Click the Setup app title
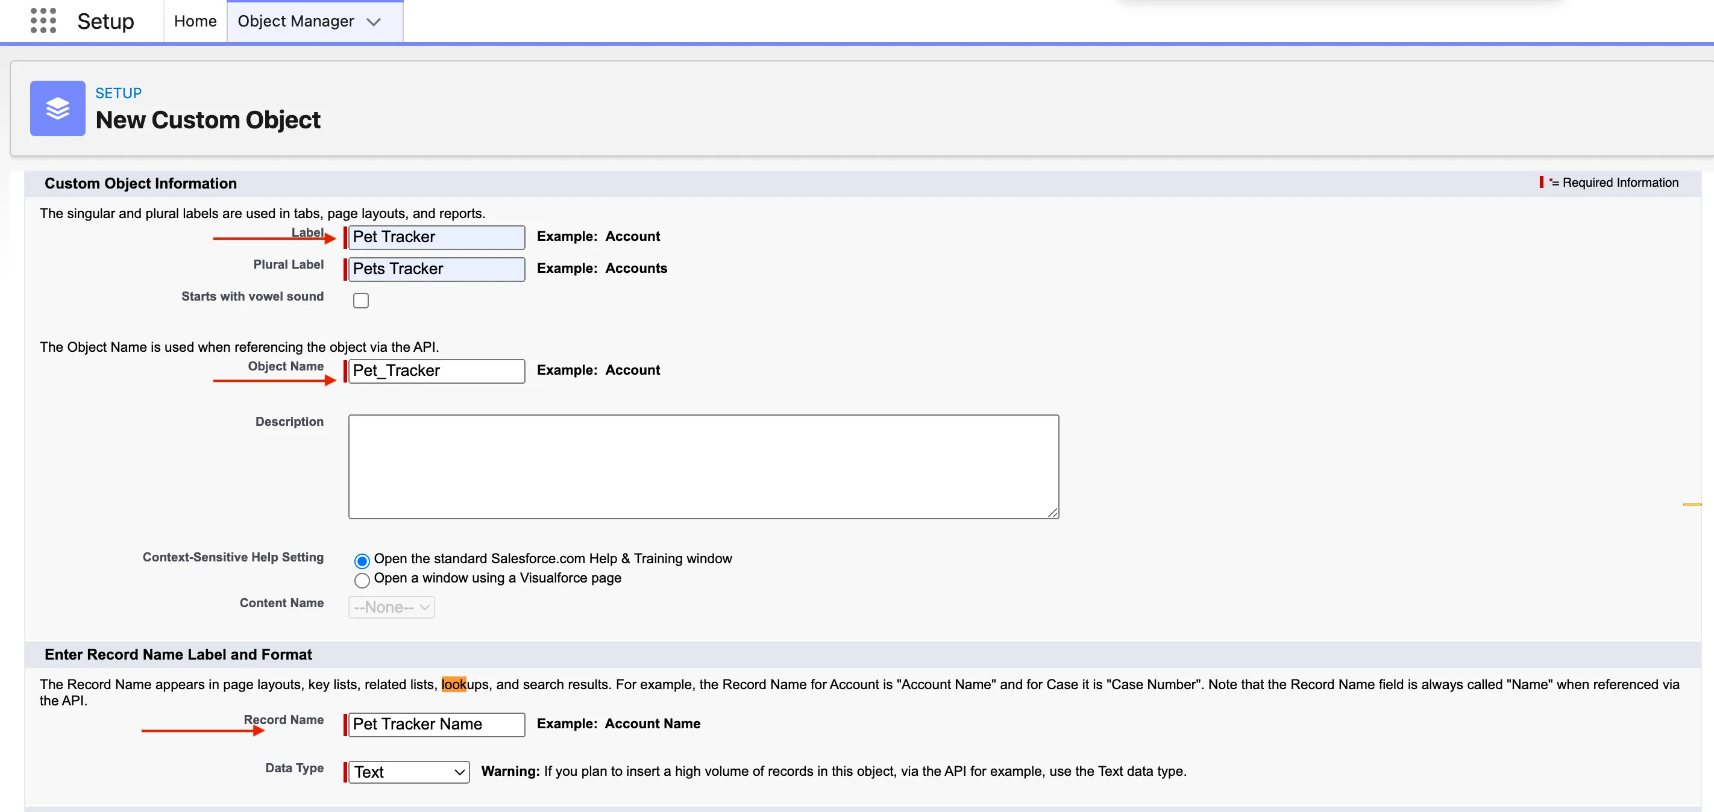 [105, 21]
